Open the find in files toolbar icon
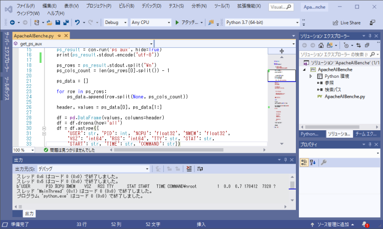 [211, 22]
